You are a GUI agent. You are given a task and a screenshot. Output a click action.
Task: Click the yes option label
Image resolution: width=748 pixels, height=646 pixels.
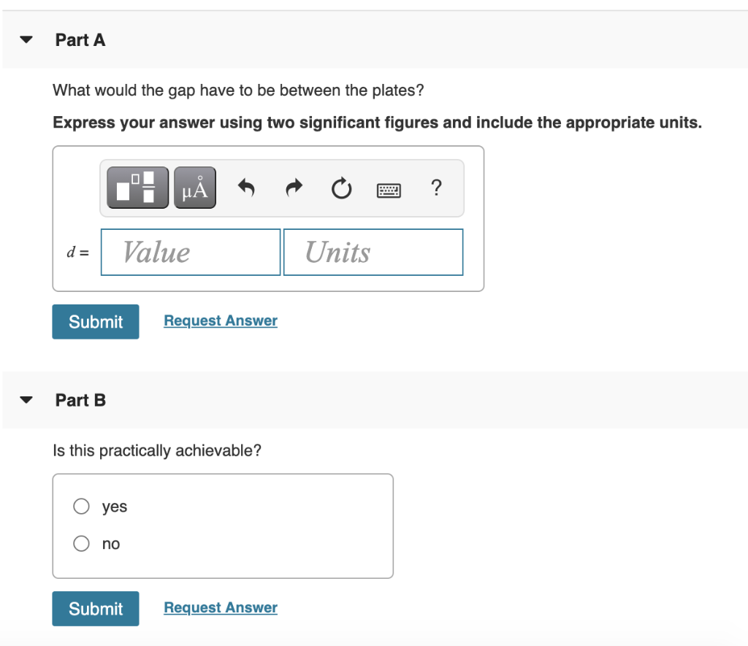point(115,507)
